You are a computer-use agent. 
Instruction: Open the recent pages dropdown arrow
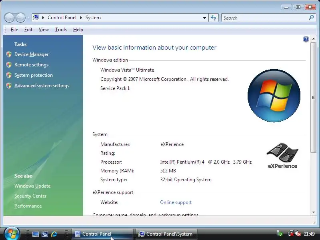(28, 18)
